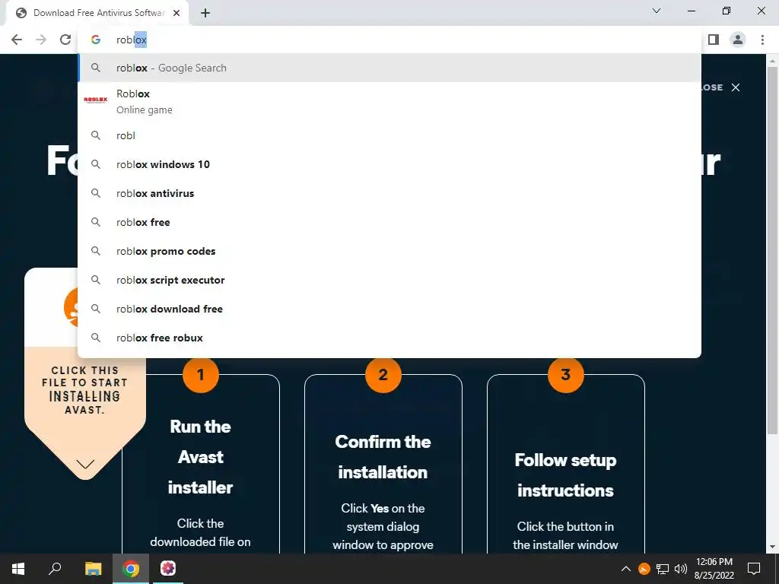Close the Download Free Antivirus tab

[x=176, y=14]
